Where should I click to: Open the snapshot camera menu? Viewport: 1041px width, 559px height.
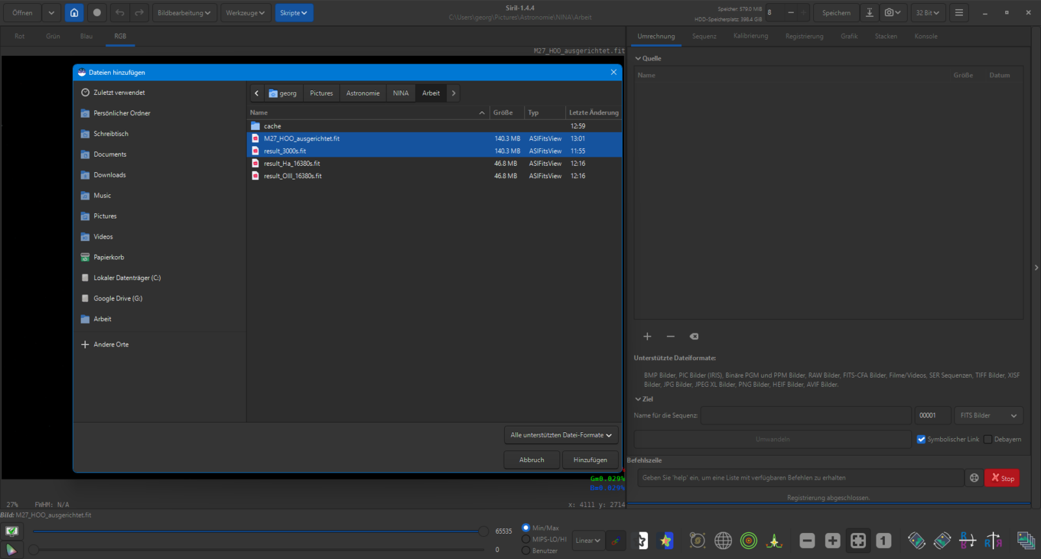tap(893, 13)
